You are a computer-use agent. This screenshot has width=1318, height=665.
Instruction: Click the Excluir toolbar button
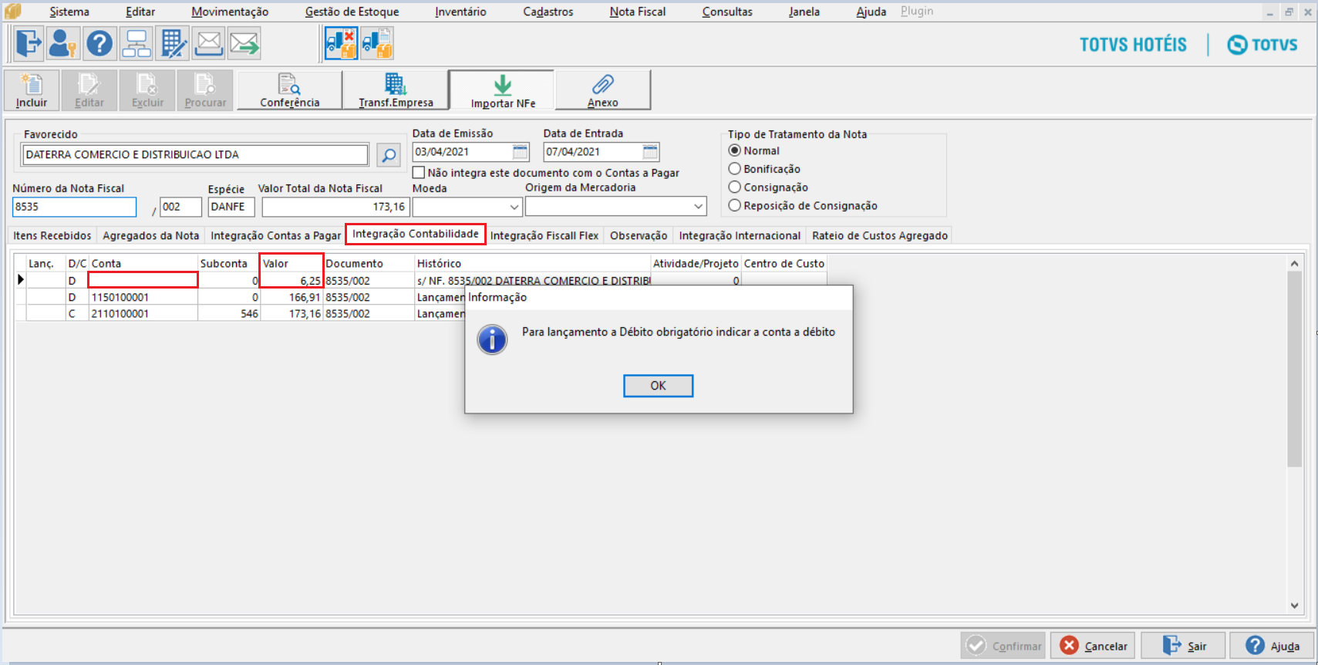click(x=147, y=90)
